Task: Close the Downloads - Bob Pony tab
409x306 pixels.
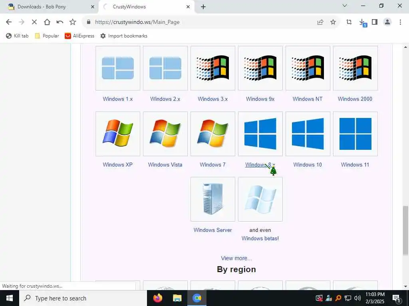Action: (x=92, y=7)
